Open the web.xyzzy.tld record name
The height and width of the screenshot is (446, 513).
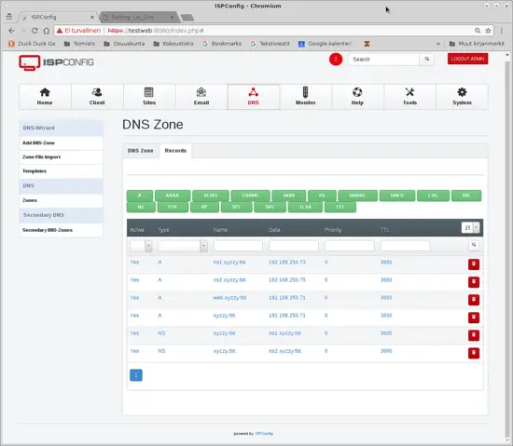(229, 298)
